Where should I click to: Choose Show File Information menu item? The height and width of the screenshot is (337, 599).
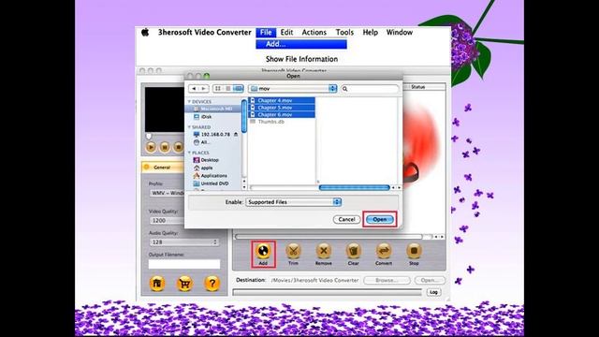(301, 59)
